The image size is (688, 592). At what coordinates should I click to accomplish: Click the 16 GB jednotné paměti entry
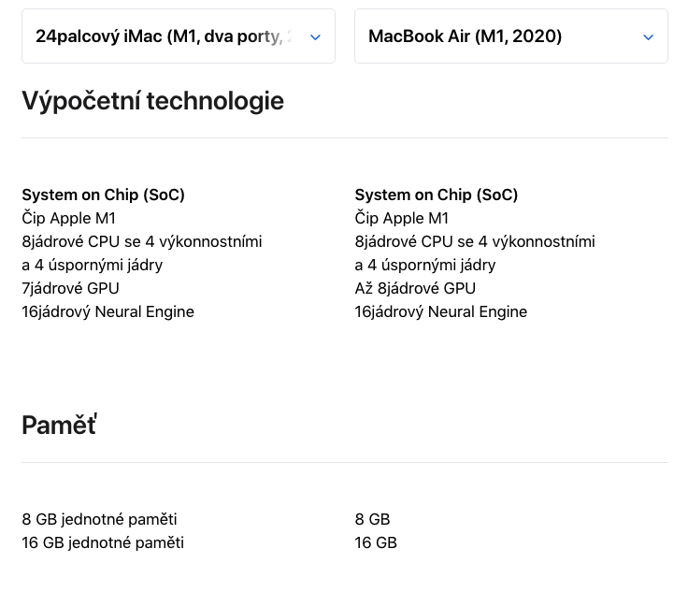(103, 542)
